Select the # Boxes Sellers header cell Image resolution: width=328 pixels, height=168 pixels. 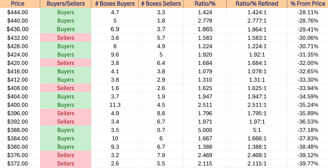coord(161,4)
